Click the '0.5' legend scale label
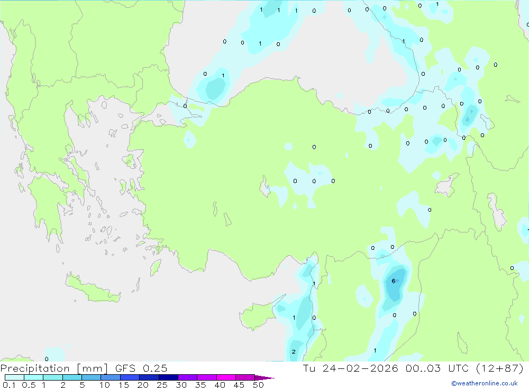Viewport: 529px width, 388px height. tap(29, 385)
